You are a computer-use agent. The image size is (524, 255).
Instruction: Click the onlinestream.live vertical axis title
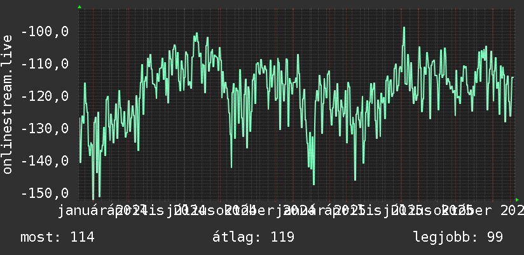[8, 104]
